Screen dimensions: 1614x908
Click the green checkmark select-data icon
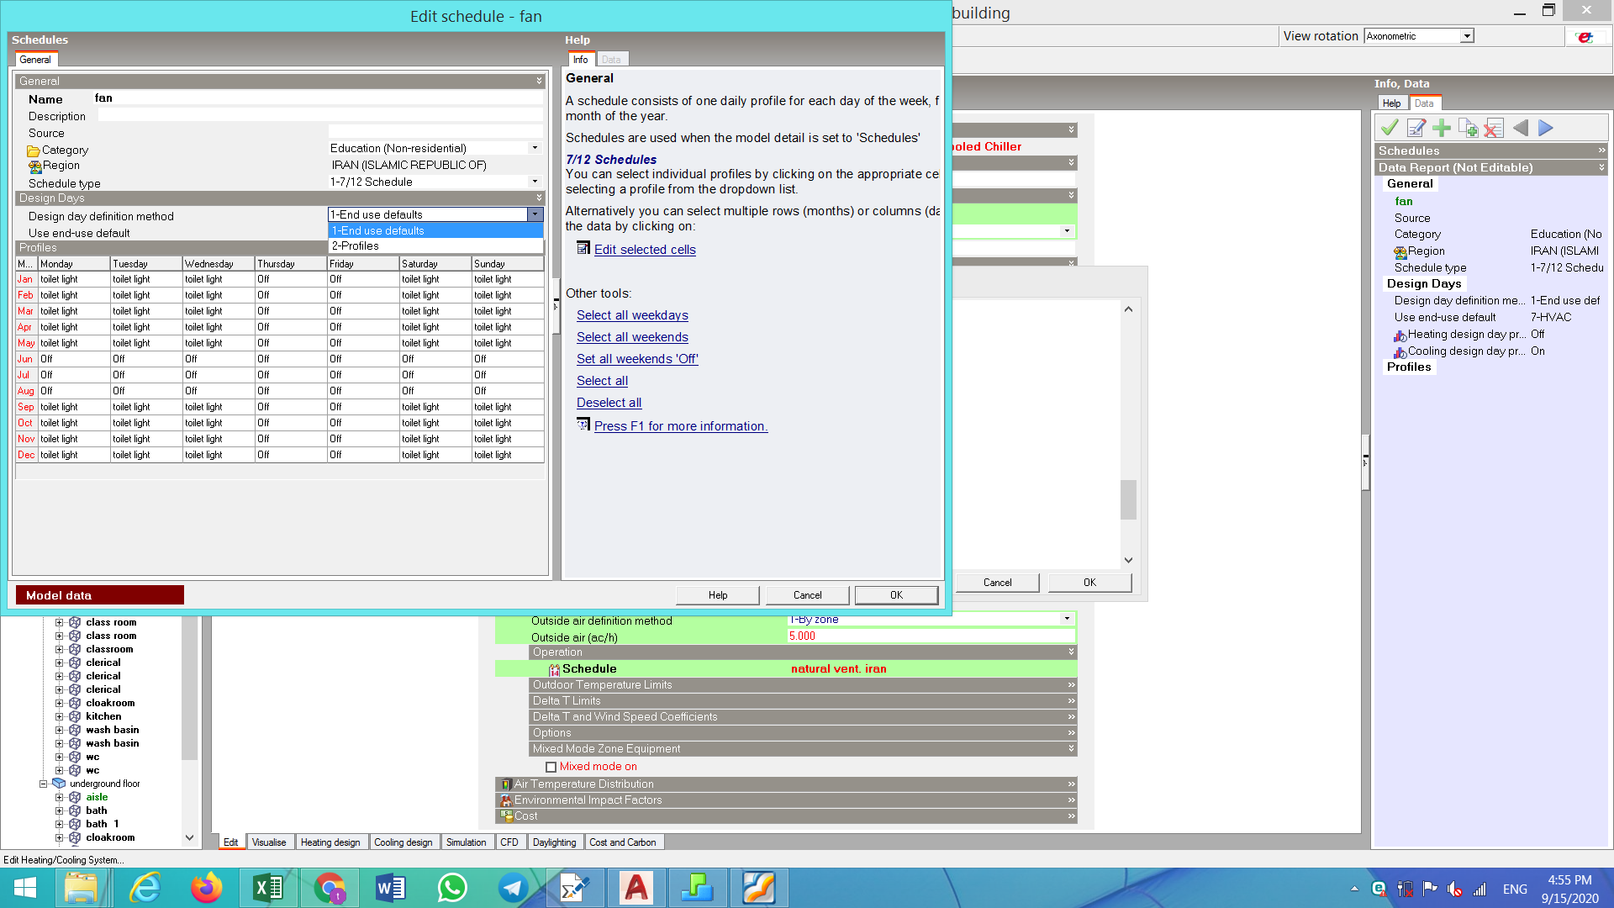click(1390, 128)
